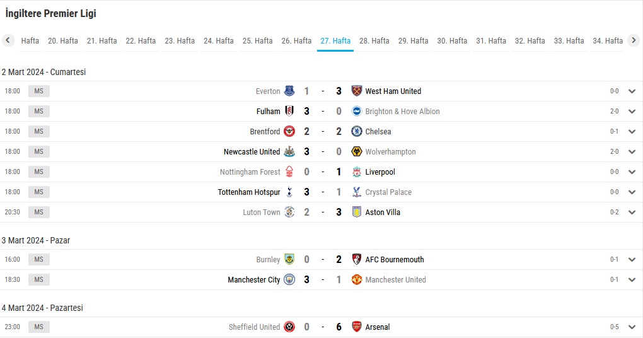Viewport: 643px width, 338px height.
Task: Click the Brentford bee logo
Action: (289, 131)
